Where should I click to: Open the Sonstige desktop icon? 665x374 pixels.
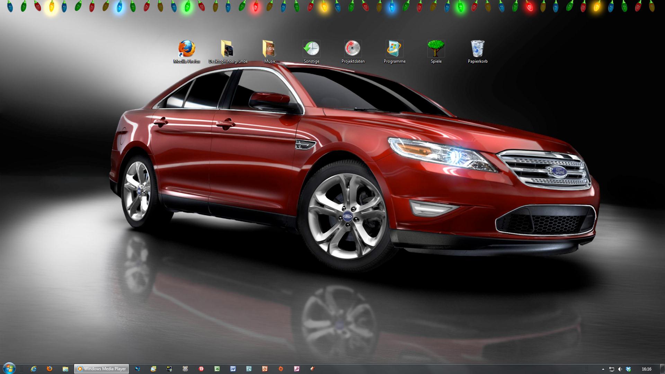pyautogui.click(x=311, y=52)
